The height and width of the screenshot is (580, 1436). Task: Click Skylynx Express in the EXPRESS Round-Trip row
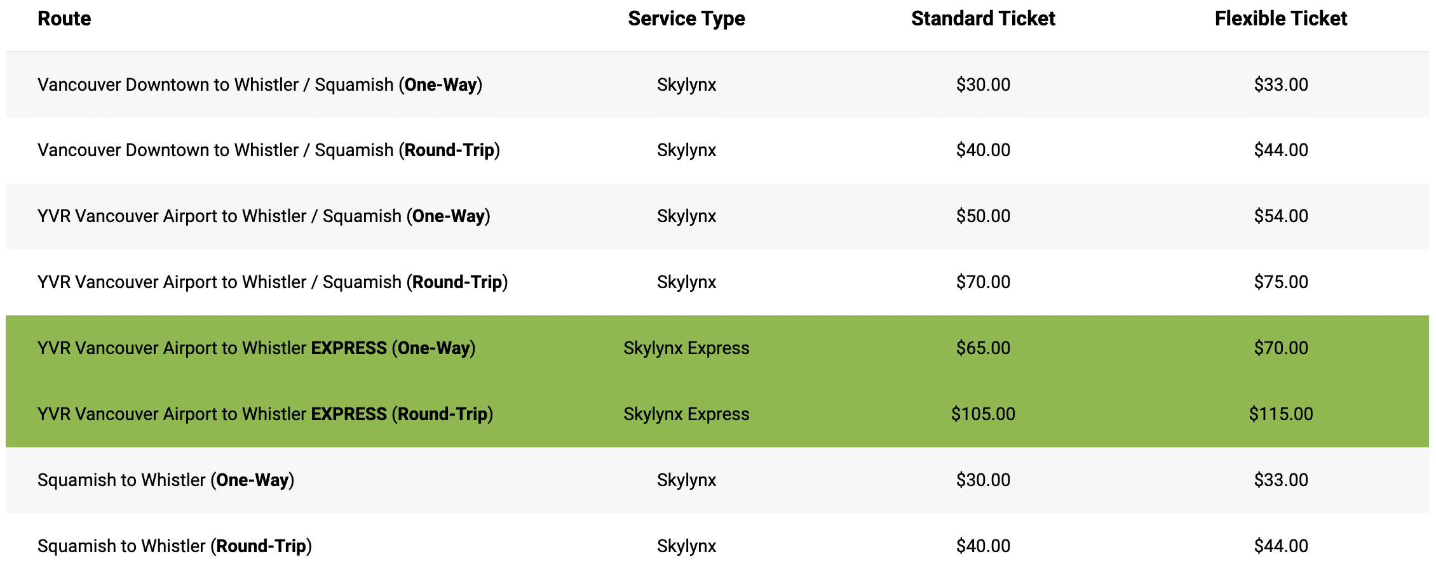point(686,414)
